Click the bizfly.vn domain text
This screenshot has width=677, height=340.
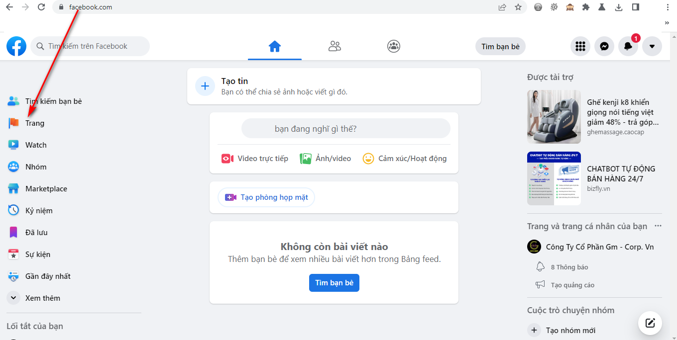click(x=598, y=189)
